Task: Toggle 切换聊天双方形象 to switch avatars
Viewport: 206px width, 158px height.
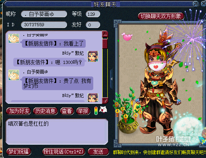Action: [161, 17]
